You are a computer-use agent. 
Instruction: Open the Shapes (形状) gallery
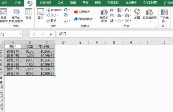(52, 15)
